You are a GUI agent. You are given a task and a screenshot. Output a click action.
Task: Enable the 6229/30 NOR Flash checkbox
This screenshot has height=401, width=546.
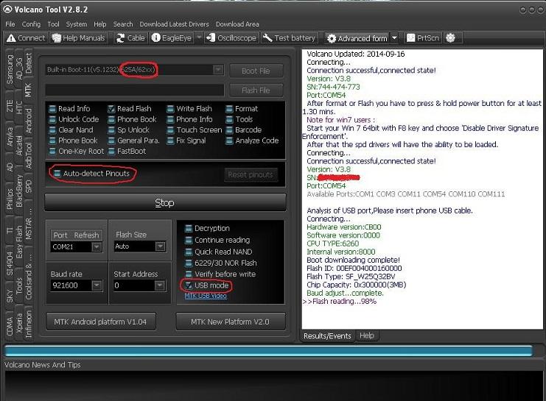189,263
